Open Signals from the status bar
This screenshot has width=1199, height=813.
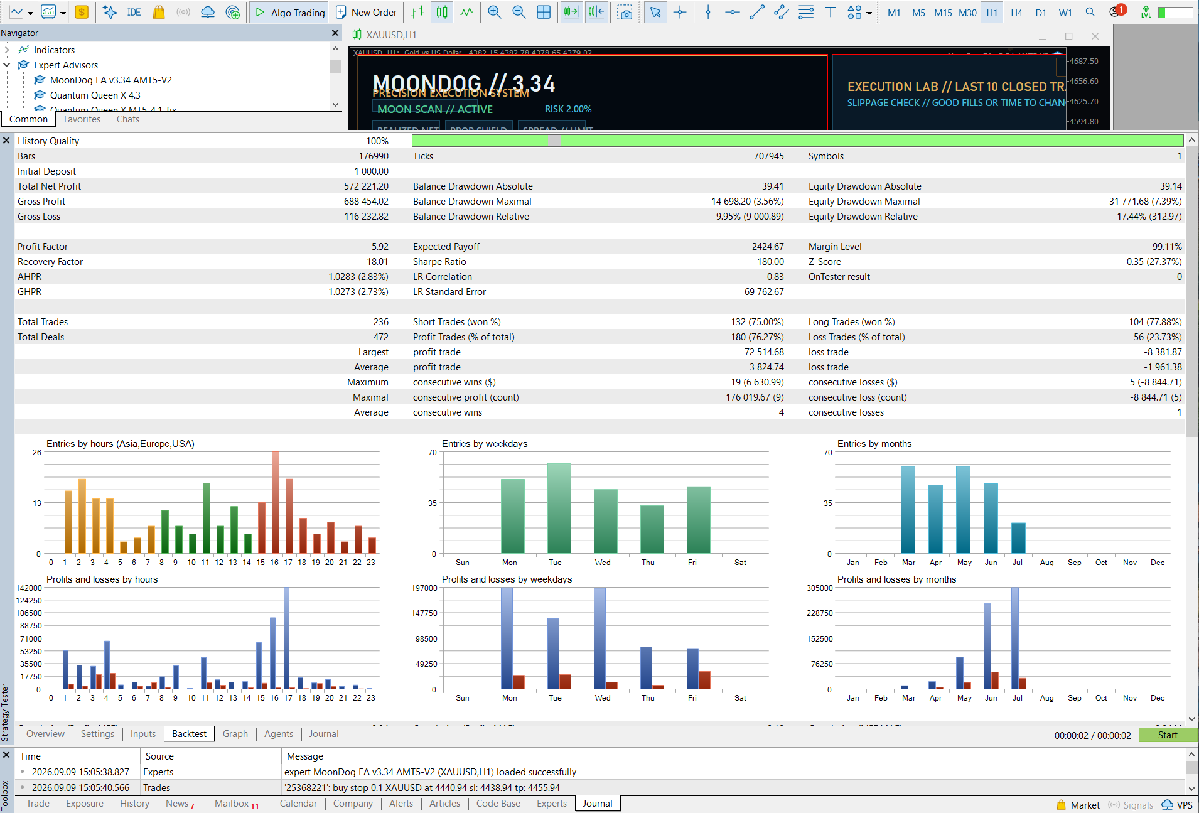(x=1131, y=805)
